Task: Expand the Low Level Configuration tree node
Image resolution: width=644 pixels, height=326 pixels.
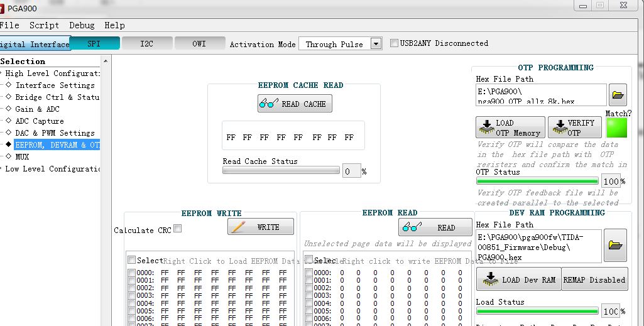Action: click(x=1, y=169)
